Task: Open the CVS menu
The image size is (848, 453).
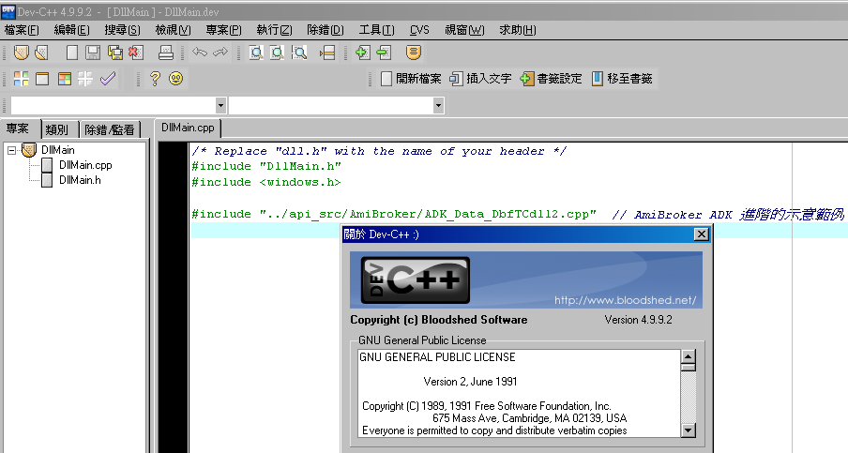Action: coord(419,30)
